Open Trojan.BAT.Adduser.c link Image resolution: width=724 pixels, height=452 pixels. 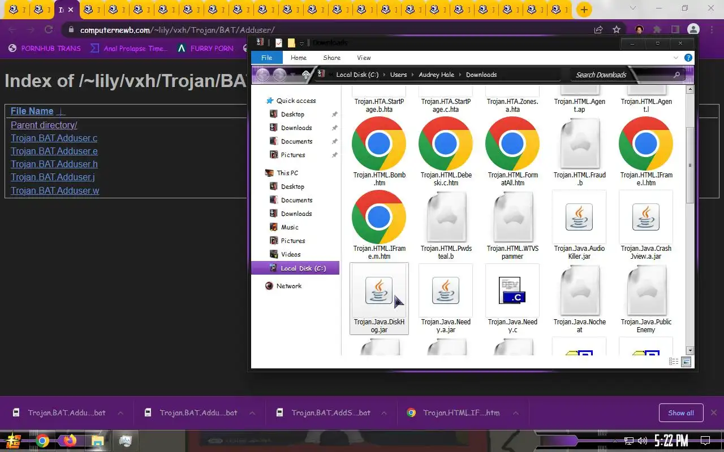(54, 138)
